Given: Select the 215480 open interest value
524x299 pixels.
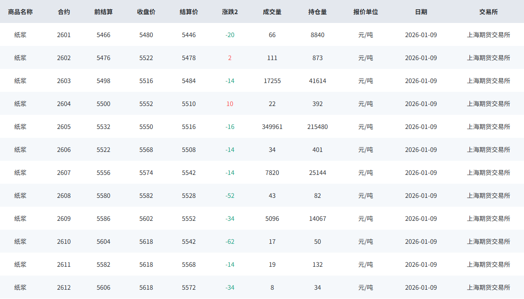Looking at the screenshot, I should tap(317, 127).
